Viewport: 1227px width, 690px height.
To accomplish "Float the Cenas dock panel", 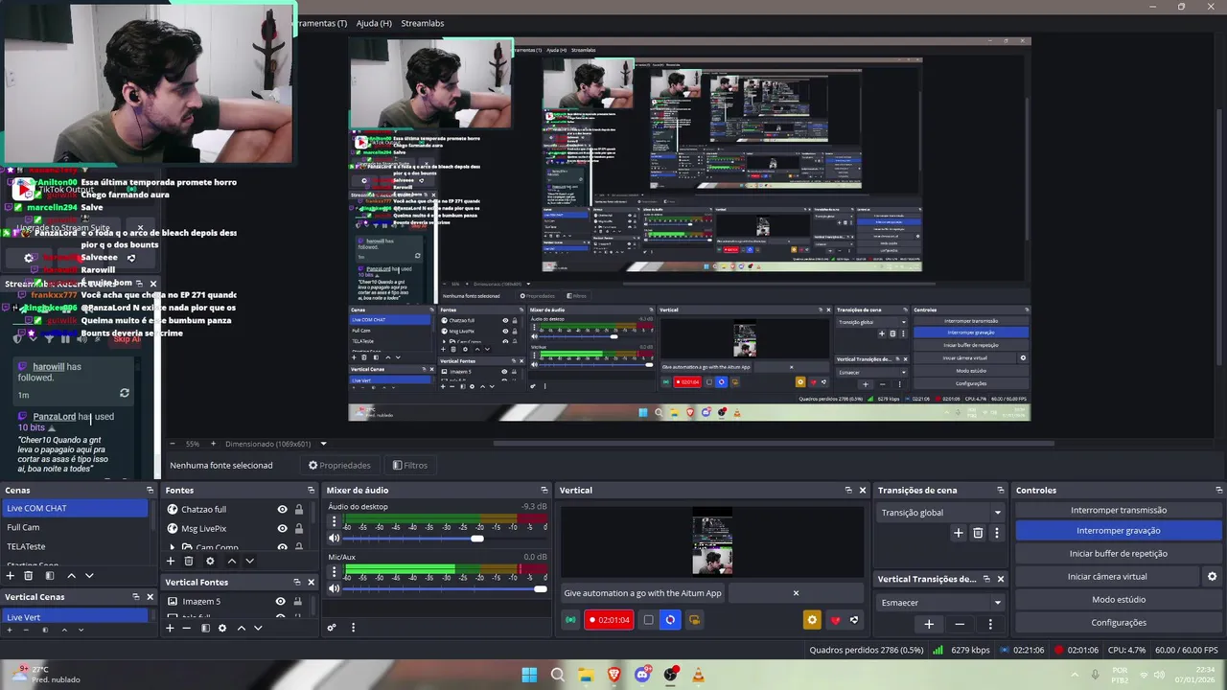I will point(150,491).
